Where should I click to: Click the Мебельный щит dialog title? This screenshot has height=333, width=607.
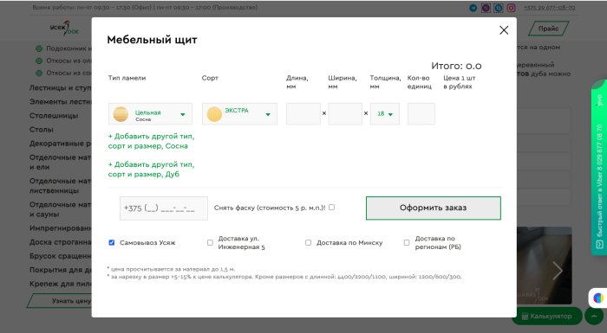[x=152, y=40]
